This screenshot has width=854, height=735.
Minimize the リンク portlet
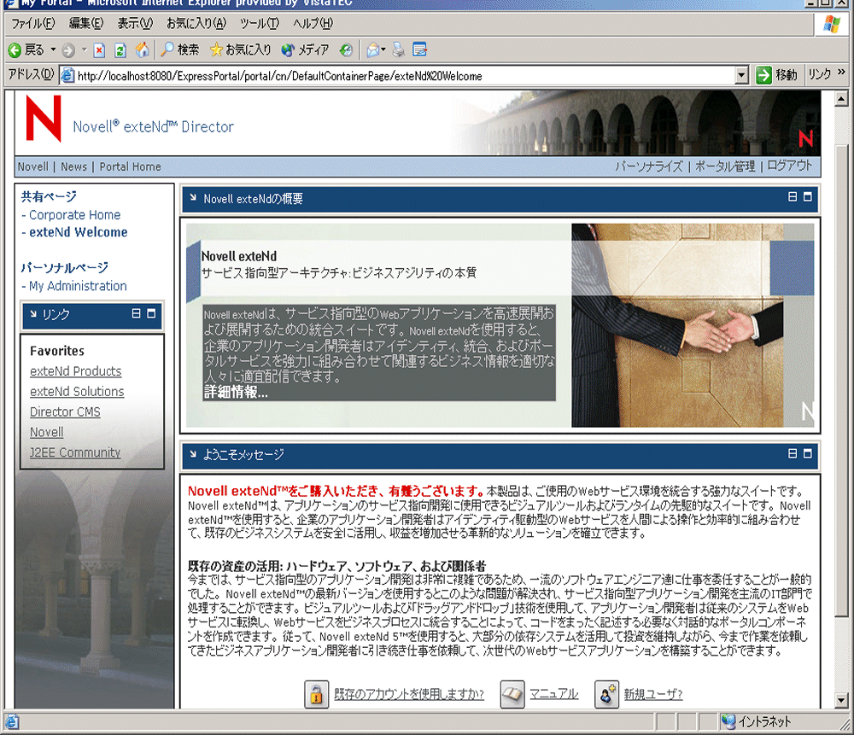coord(136,313)
